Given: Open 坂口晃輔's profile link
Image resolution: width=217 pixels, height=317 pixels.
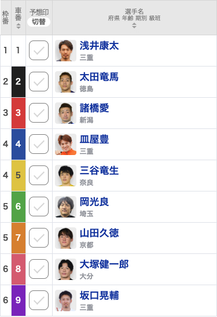Looking at the screenshot, I should click(x=99, y=296).
